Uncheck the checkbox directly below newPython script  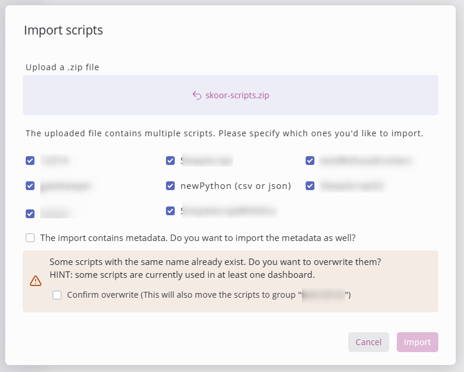[x=170, y=211]
